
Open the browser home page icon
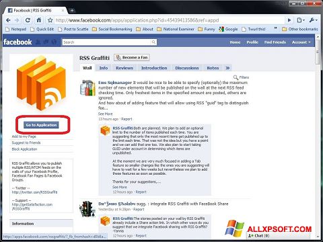(39, 20)
